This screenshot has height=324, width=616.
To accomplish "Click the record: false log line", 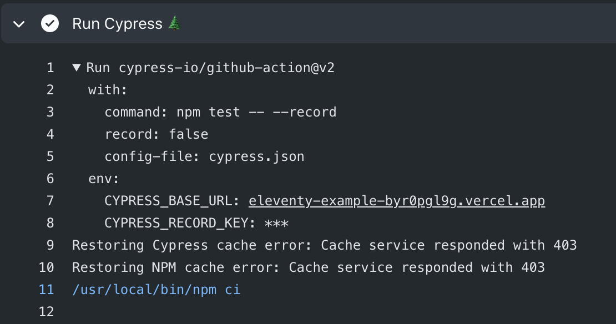I will pos(156,134).
